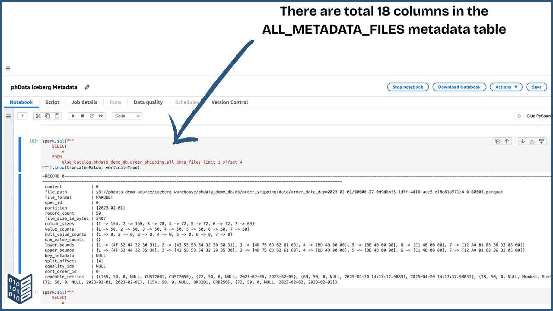Viewport: 553px width, 311px height.
Task: Switch to the Script tab
Action: coord(52,102)
